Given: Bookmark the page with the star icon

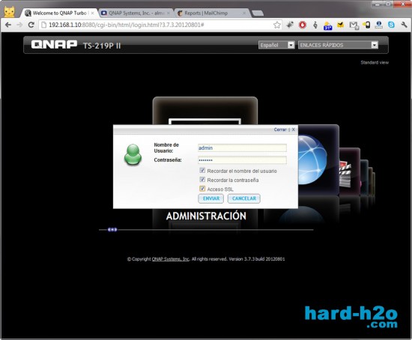Looking at the screenshot, I should 277,25.
